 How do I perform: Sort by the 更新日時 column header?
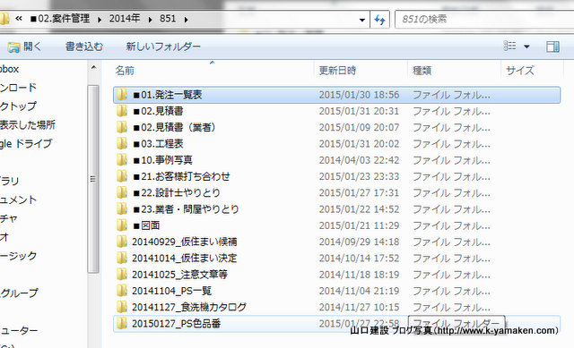point(337,71)
